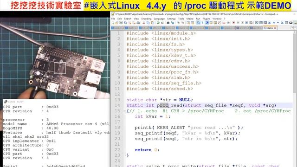Open the Macro menu

(x=190, y=19)
